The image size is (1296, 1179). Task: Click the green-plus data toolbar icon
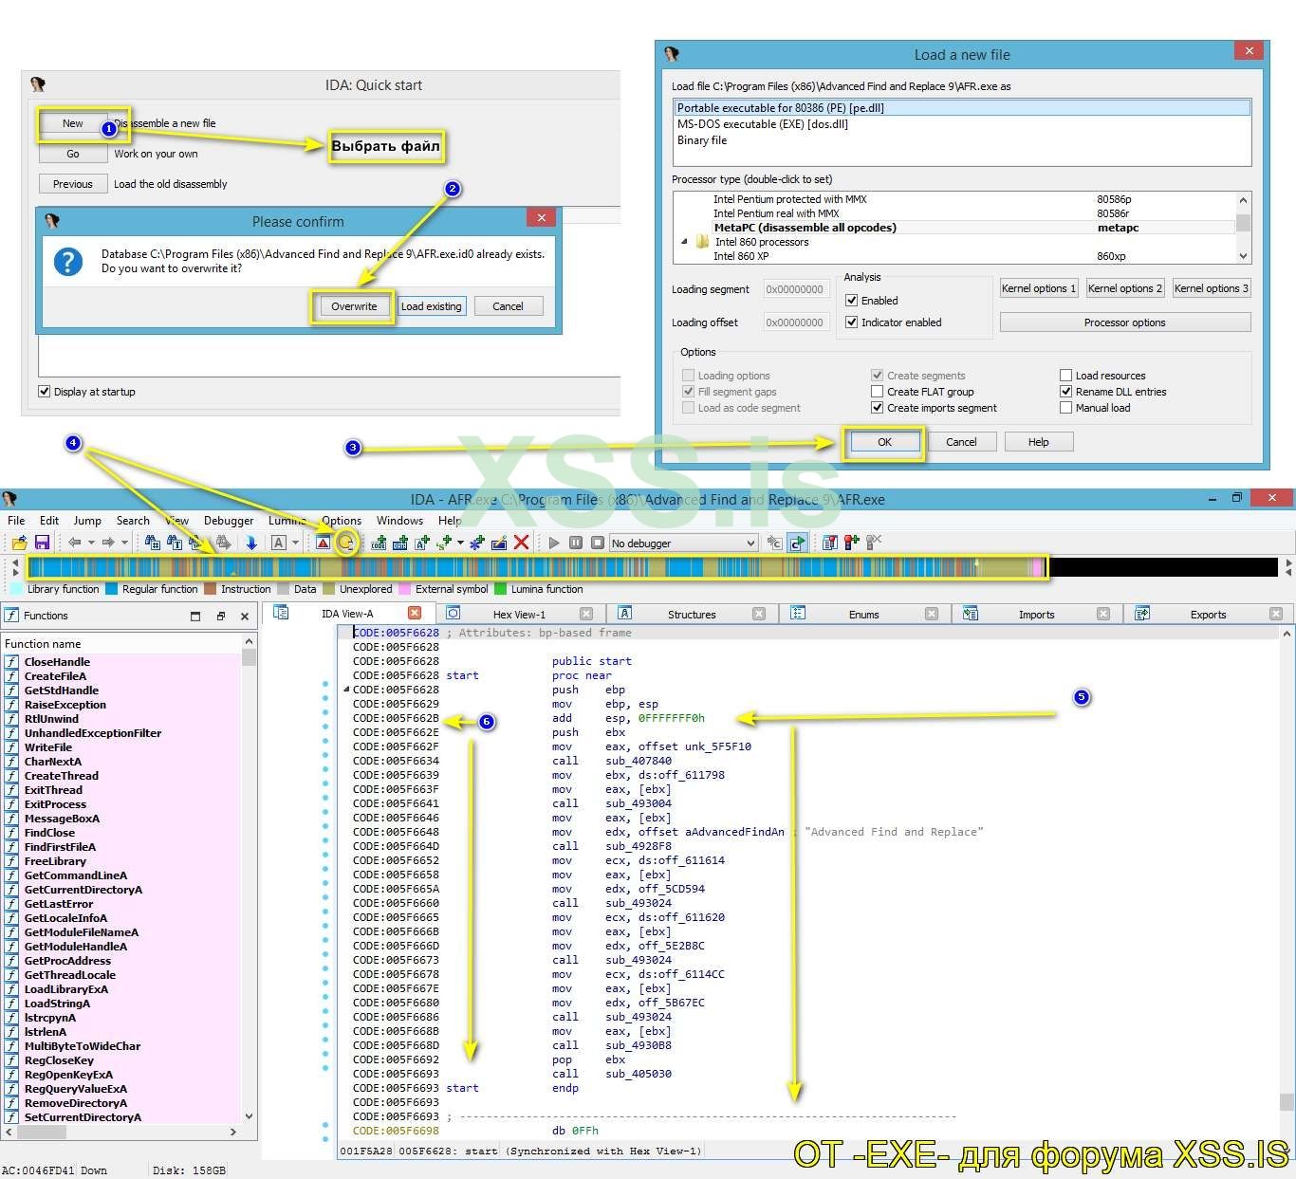[400, 543]
